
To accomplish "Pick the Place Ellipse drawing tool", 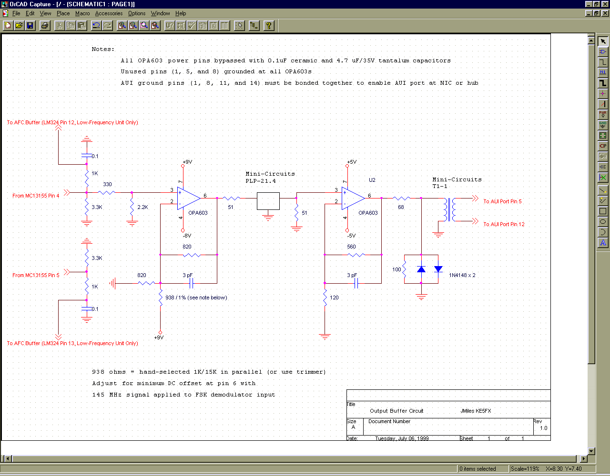I will coord(603,222).
